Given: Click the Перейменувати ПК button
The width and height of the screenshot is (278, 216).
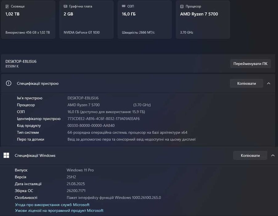Looking at the screenshot, I should click(250, 64).
